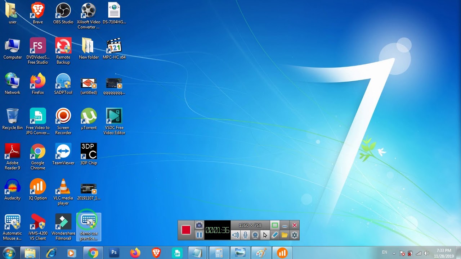Viewport: 461px width, 259px height.
Task: Stop recording with the red square button
Action: pyautogui.click(x=186, y=230)
